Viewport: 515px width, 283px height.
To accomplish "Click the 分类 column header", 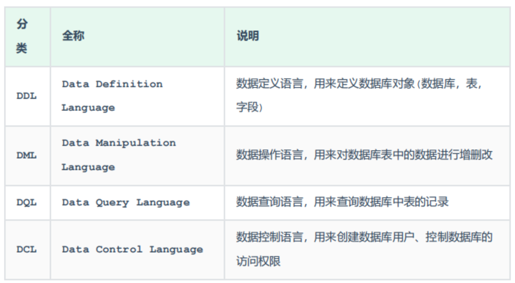I will (x=22, y=37).
